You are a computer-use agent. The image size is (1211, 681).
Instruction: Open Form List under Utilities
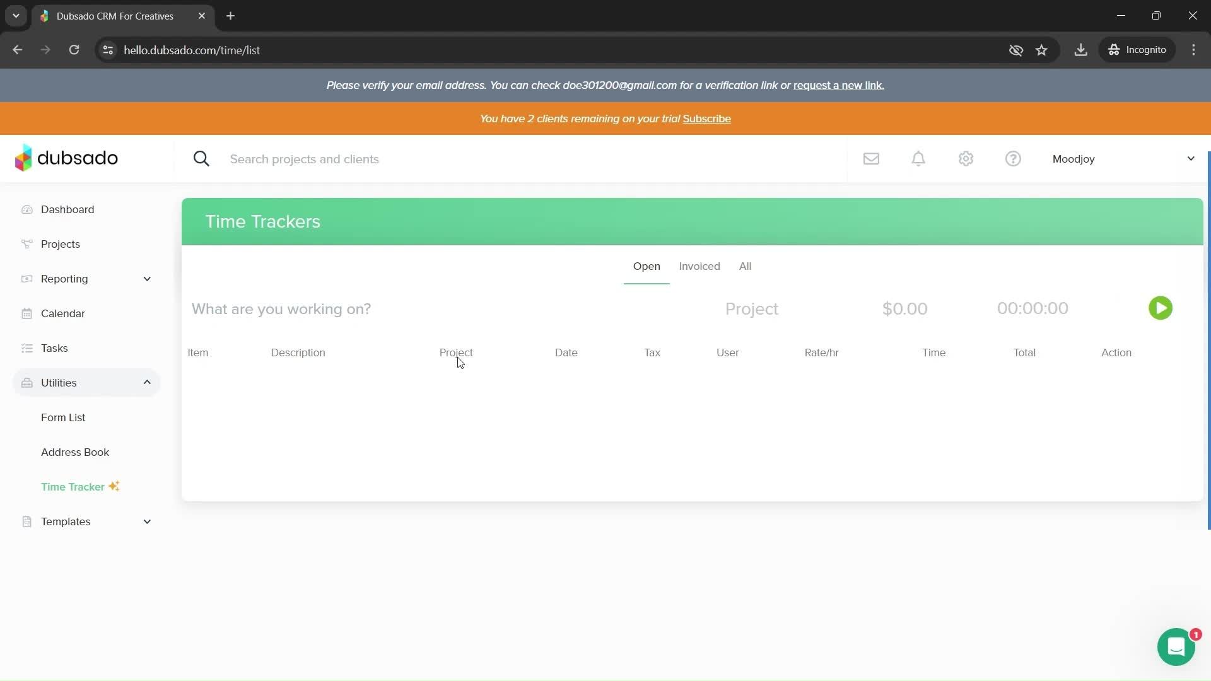63,417
